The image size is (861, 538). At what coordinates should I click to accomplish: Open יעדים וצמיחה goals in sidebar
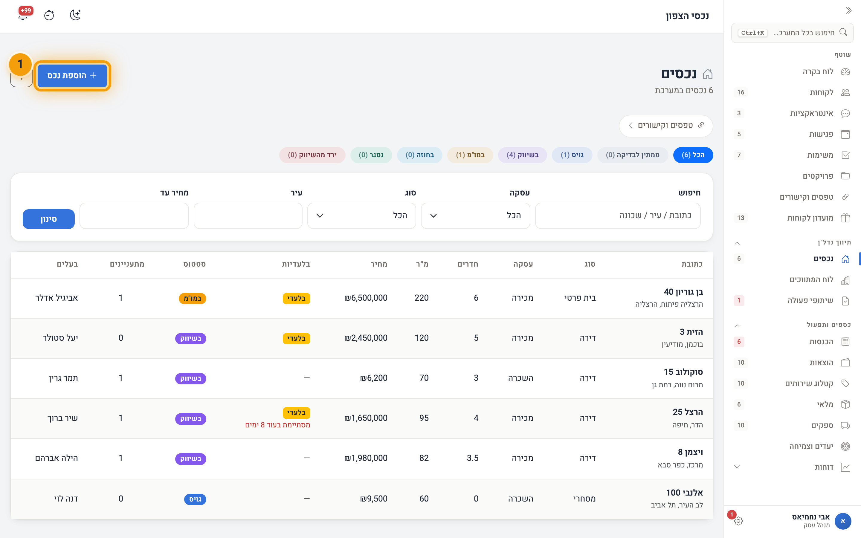(792, 446)
